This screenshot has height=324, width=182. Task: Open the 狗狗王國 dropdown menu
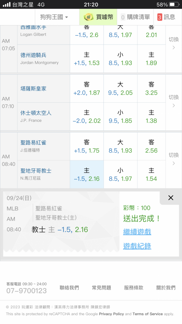point(54,17)
